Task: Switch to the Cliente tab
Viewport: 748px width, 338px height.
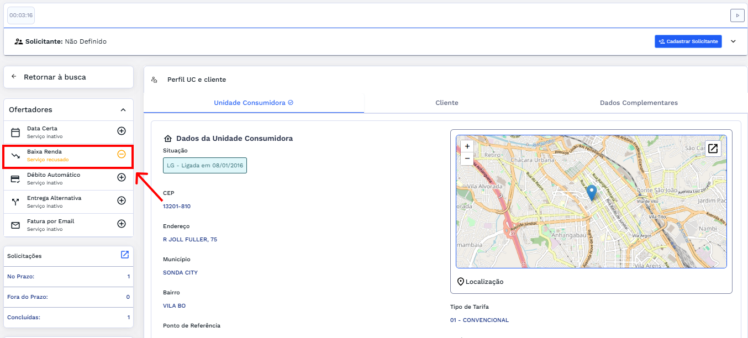Action: (x=446, y=103)
